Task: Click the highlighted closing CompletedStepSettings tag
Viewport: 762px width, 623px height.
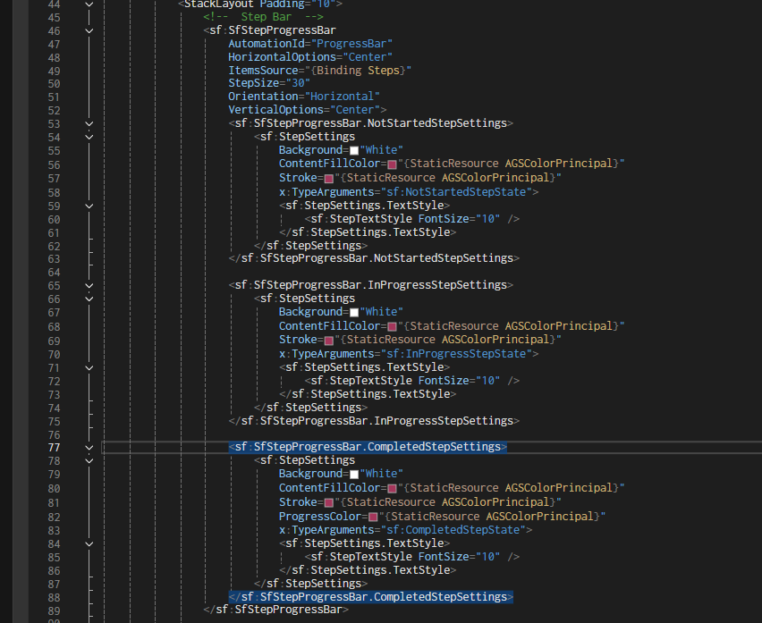Action: (x=370, y=597)
